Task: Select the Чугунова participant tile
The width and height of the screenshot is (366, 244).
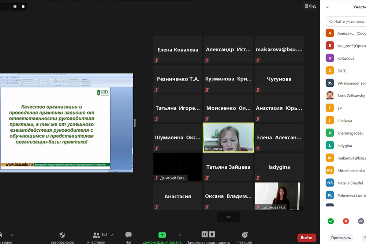Action: tap(279, 79)
